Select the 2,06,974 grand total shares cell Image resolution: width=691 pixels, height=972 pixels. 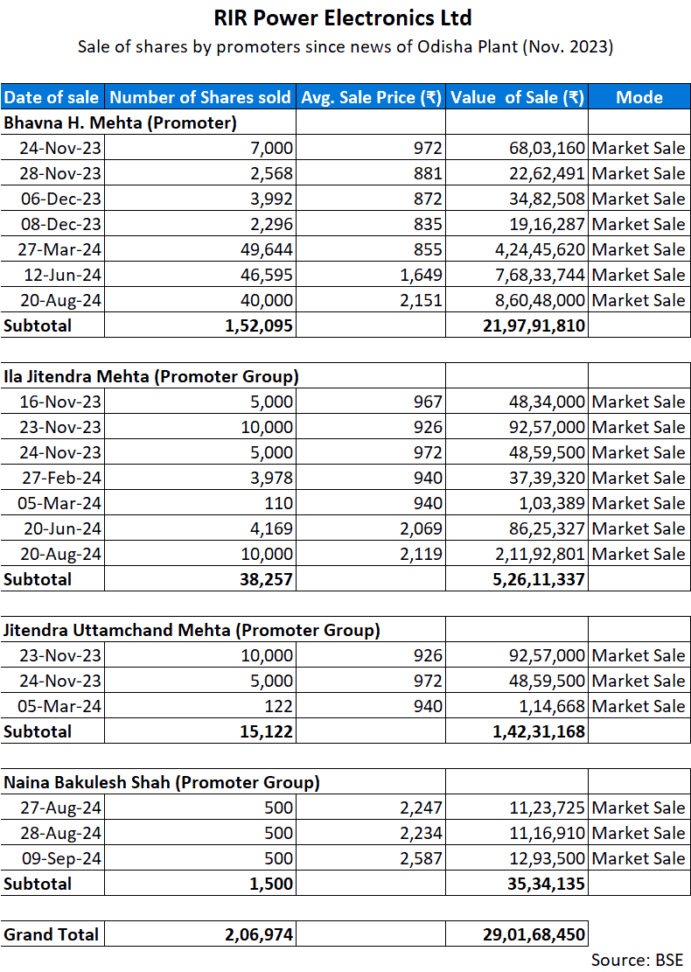click(258, 934)
